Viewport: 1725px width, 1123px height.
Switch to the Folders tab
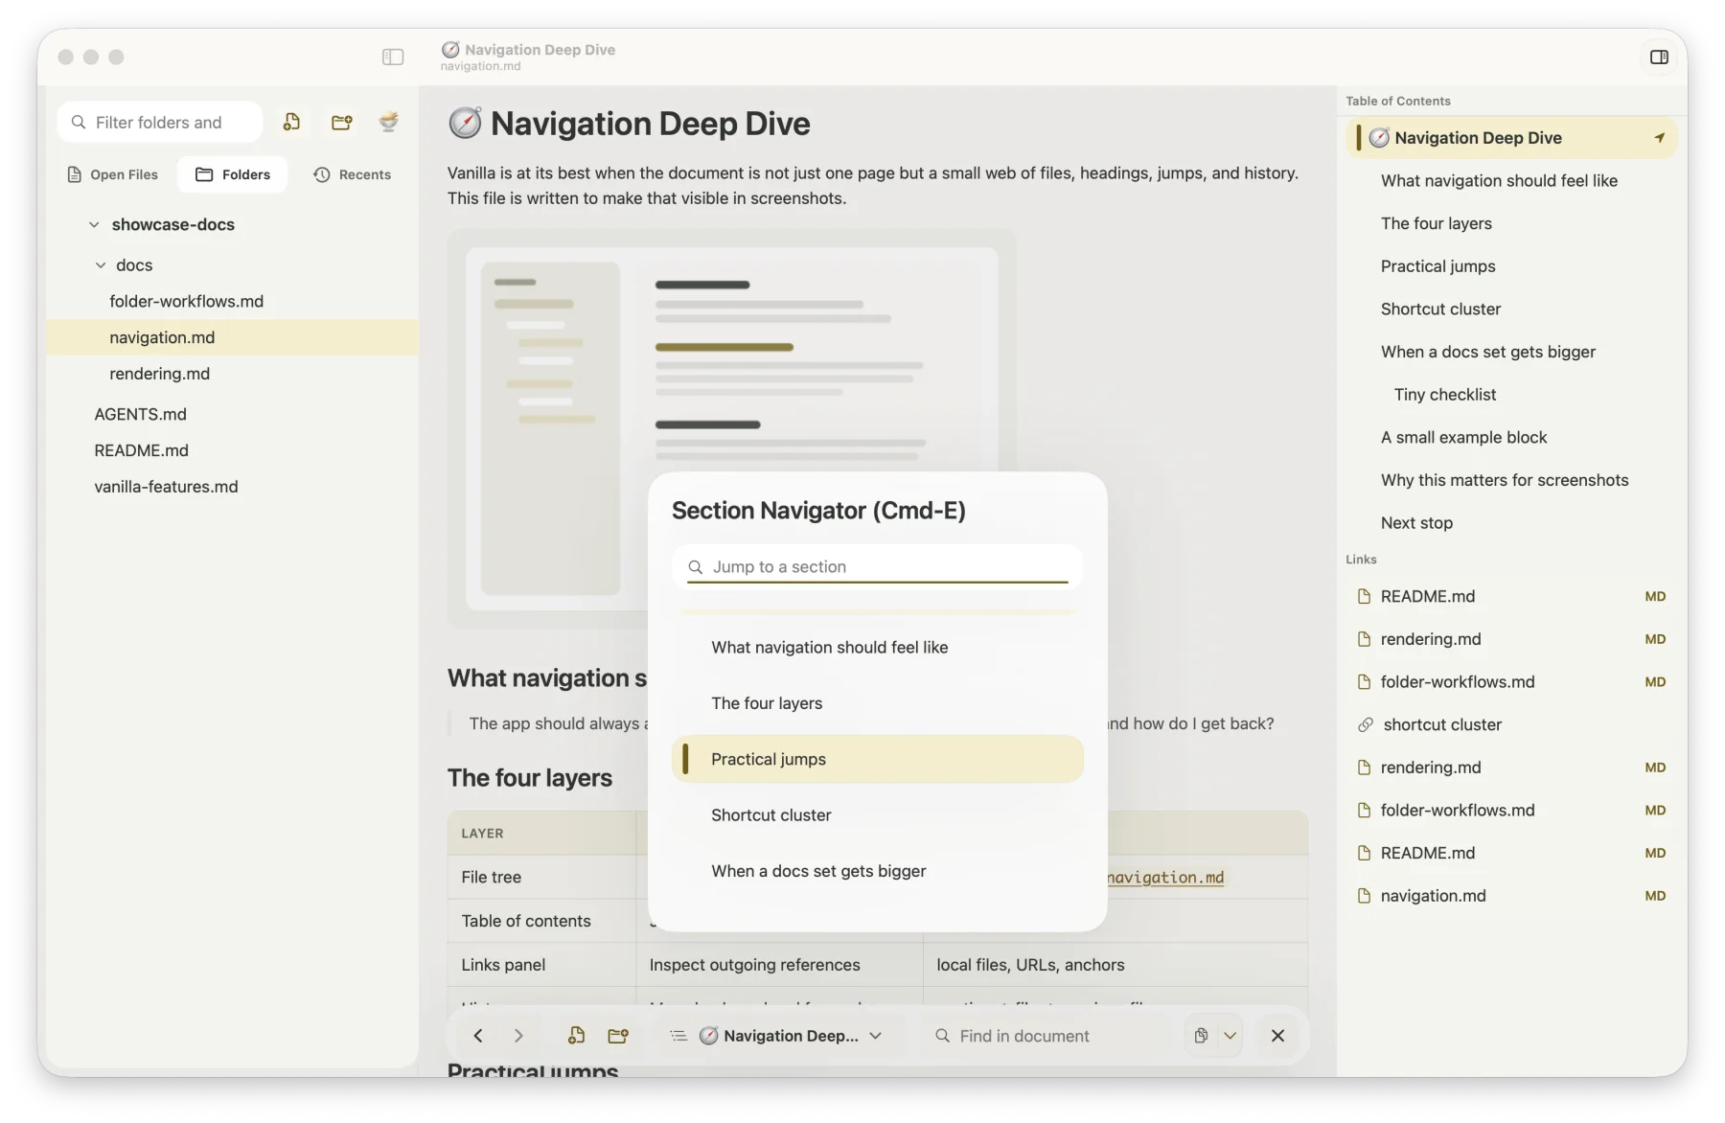(233, 174)
